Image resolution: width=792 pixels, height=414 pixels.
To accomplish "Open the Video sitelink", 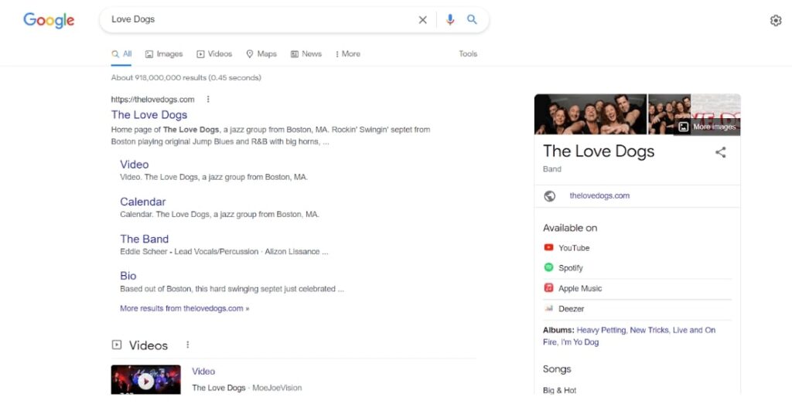I will click(135, 165).
